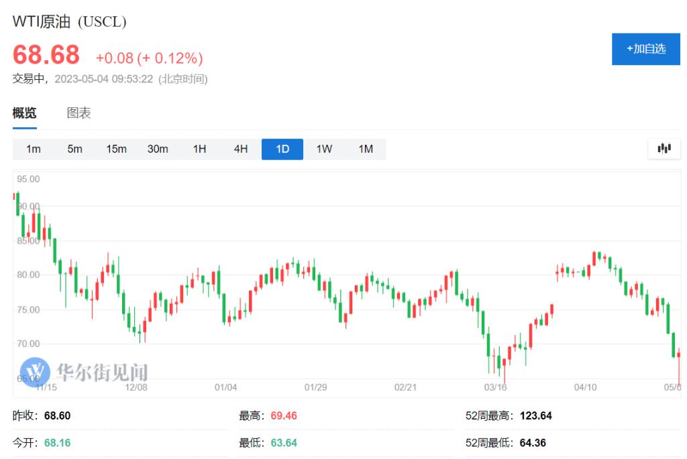Click the +加自选 button
Screen dimensions: 687x459
pyautogui.click(x=645, y=49)
